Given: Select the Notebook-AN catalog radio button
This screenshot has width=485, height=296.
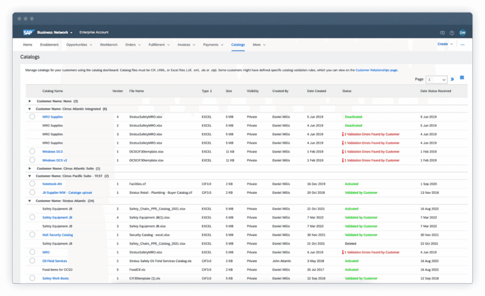Looking at the screenshot, I should (x=32, y=184).
